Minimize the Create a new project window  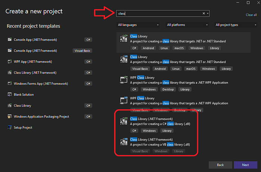pos(238,3)
